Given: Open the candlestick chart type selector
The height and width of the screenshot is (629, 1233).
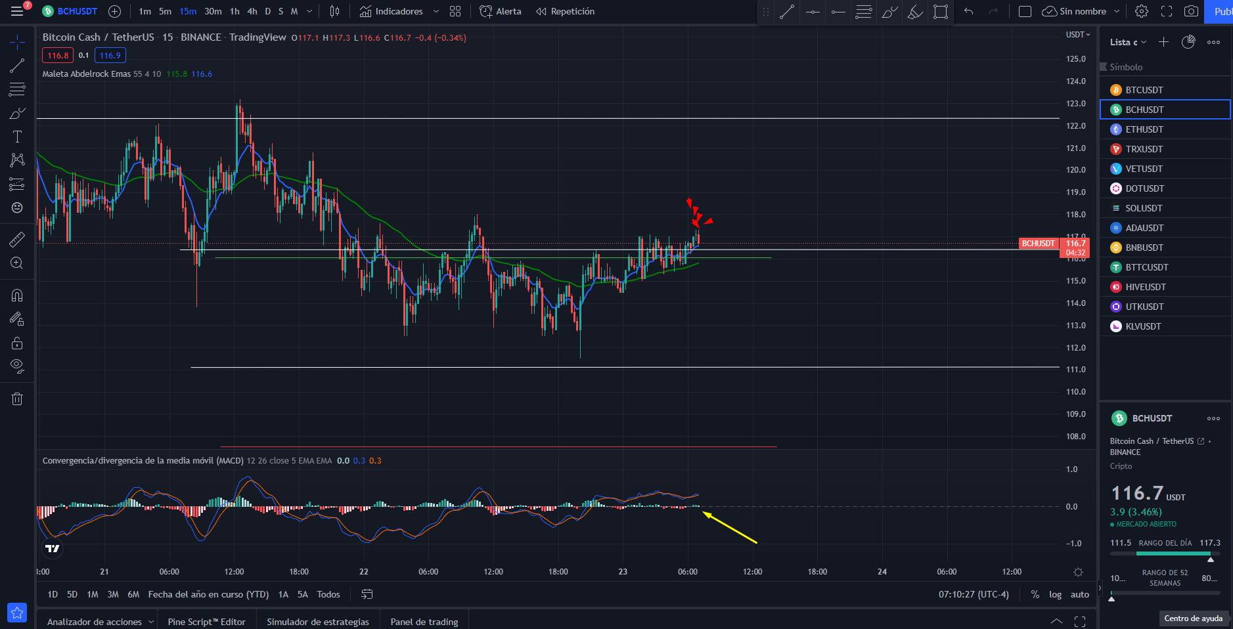Looking at the screenshot, I should pyautogui.click(x=334, y=11).
